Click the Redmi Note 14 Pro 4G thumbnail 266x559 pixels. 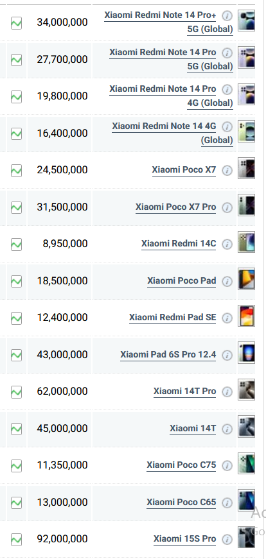pos(246,94)
